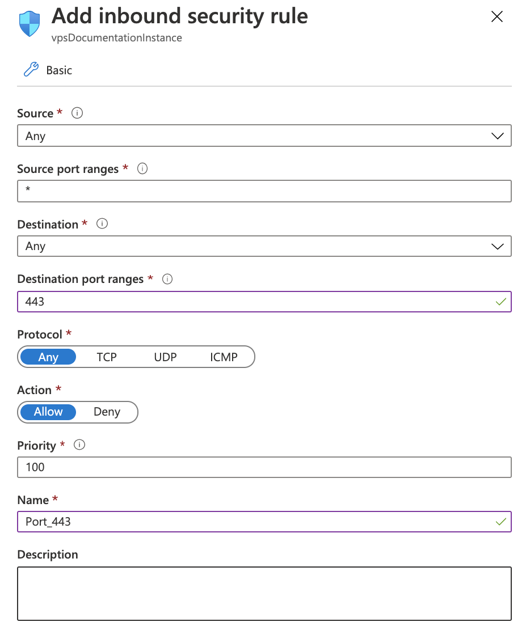The width and height of the screenshot is (526, 643).
Task: Select the Deny action
Action: click(108, 412)
